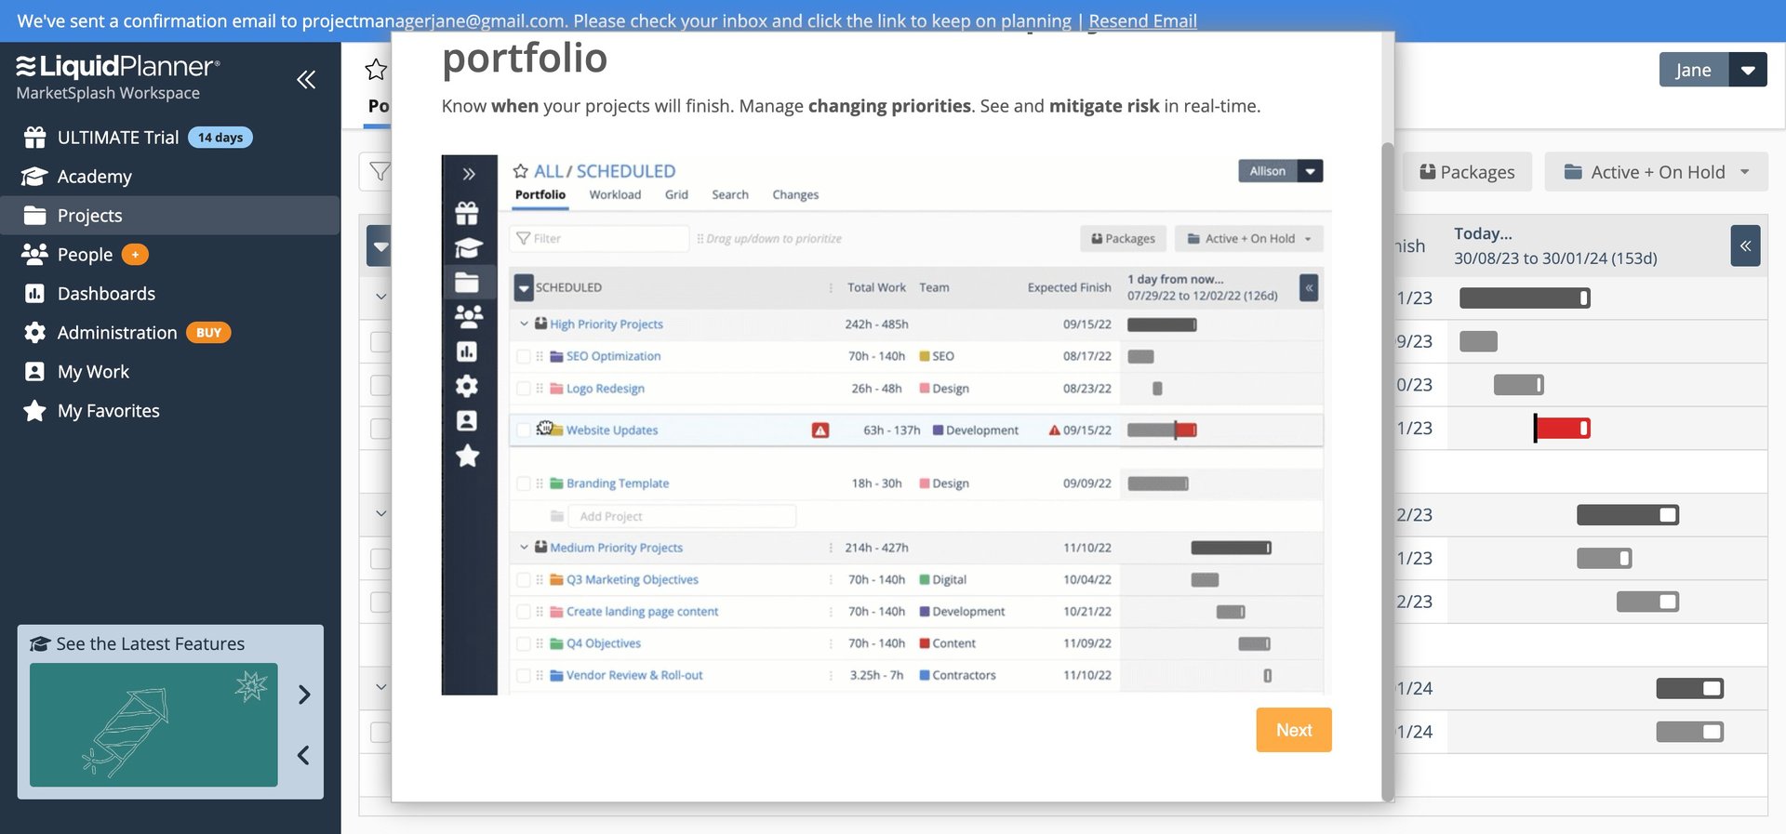This screenshot has width=1786, height=834.
Task: Open My Favorites via the star icon
Action: tap(34, 411)
